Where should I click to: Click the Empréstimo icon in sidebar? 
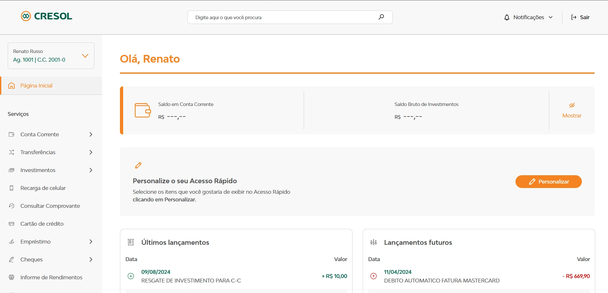point(11,242)
